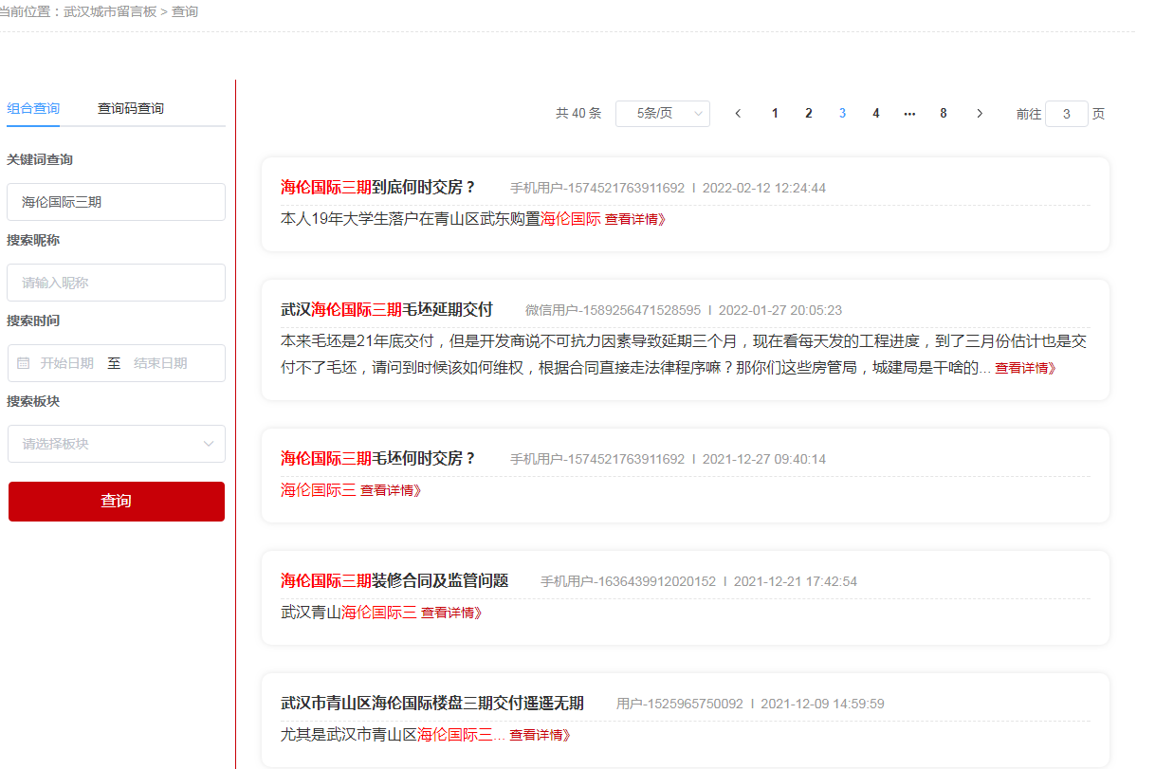Open the 5条/页 page size dropdown
This screenshot has height=769, width=1155.
point(662,114)
